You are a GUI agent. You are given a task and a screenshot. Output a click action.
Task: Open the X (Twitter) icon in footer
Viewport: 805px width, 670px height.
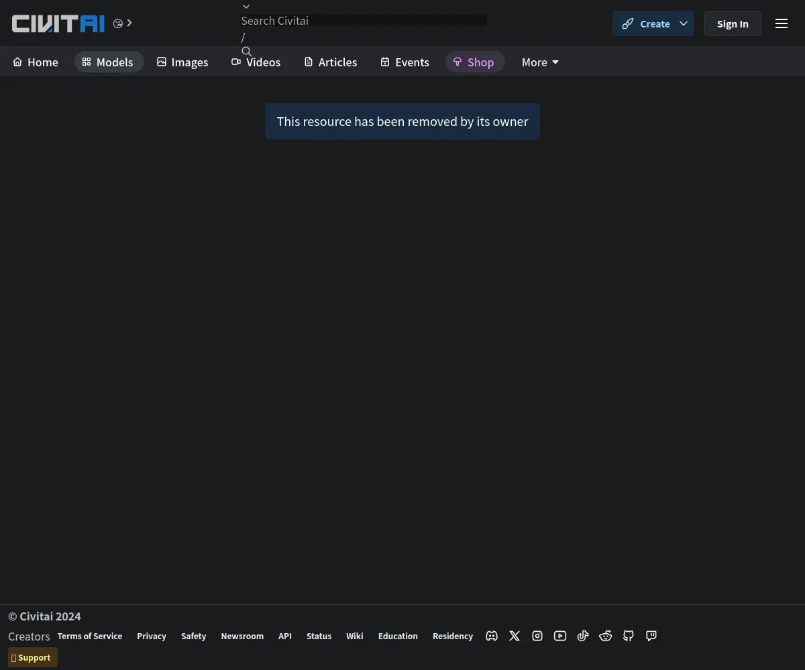coord(515,636)
